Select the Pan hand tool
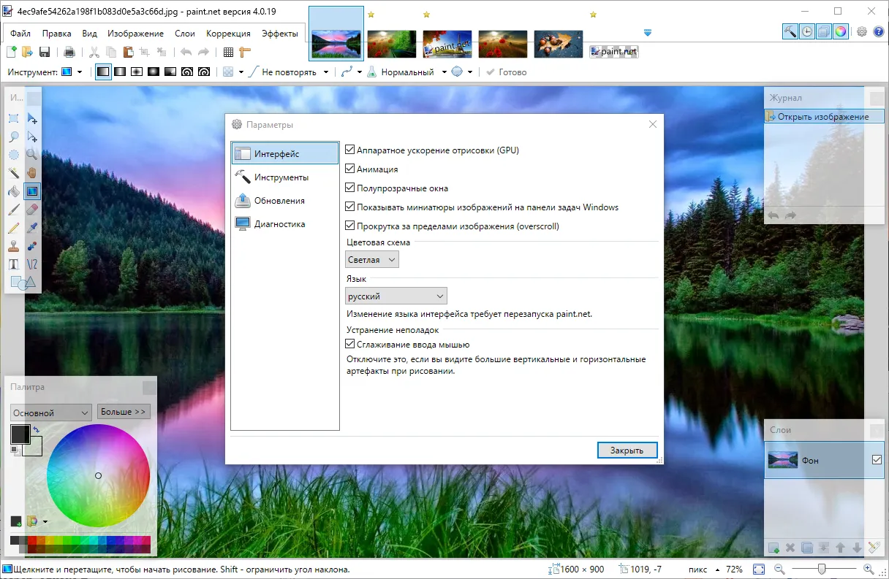The height and width of the screenshot is (579, 889). [32, 173]
